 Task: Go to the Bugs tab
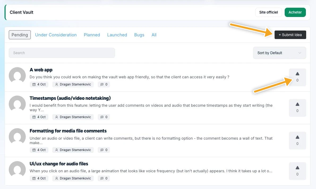point(139,35)
